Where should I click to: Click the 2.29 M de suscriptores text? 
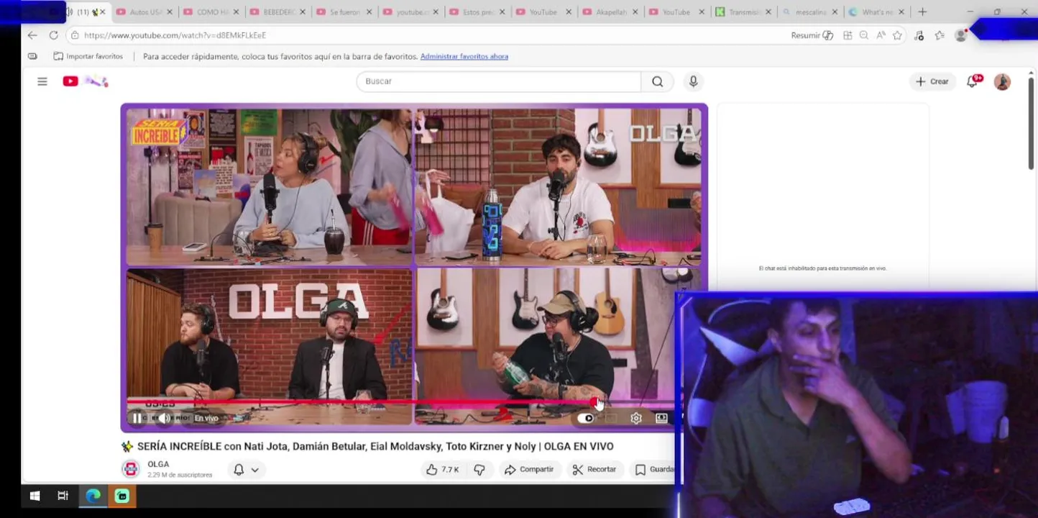180,475
